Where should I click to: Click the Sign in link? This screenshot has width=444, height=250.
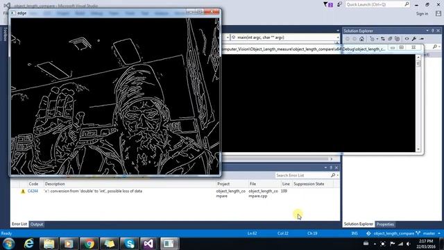422,14
